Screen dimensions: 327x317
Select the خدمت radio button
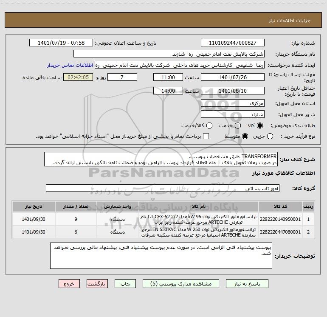[238, 126]
